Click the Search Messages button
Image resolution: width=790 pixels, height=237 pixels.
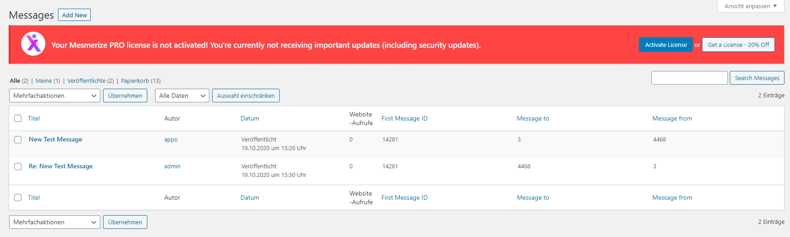(x=757, y=78)
